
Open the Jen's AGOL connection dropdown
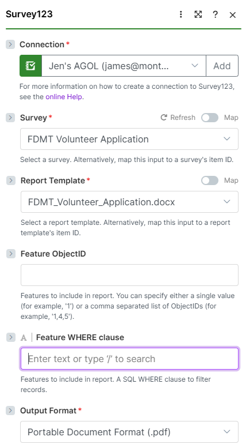click(124, 66)
